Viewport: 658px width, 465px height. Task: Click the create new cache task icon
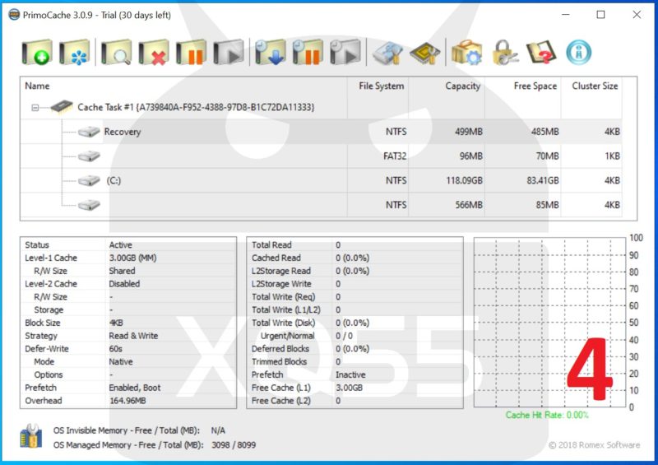pyautogui.click(x=36, y=53)
